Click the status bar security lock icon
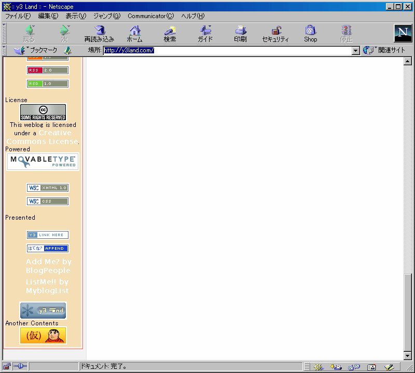415x373 pixels. [7, 367]
